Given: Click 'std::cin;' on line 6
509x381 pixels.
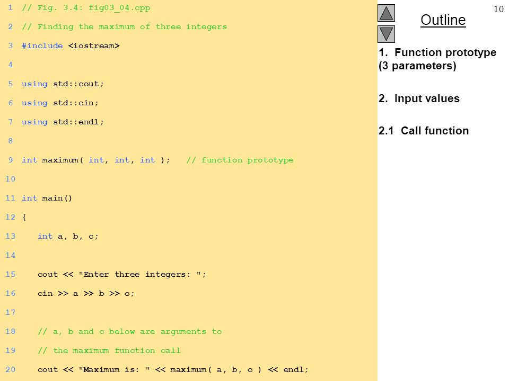Looking at the screenshot, I should [x=76, y=103].
